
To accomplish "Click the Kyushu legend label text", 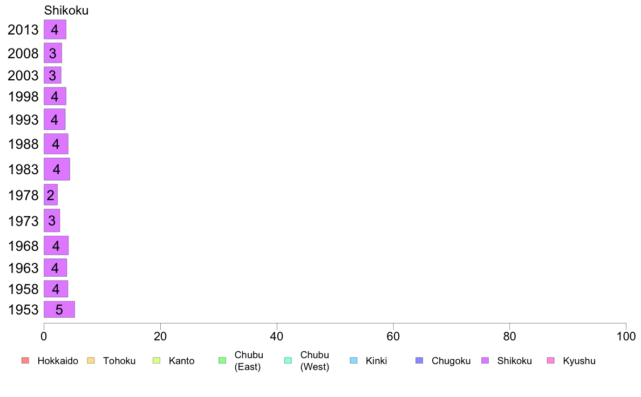I will 579,361.
